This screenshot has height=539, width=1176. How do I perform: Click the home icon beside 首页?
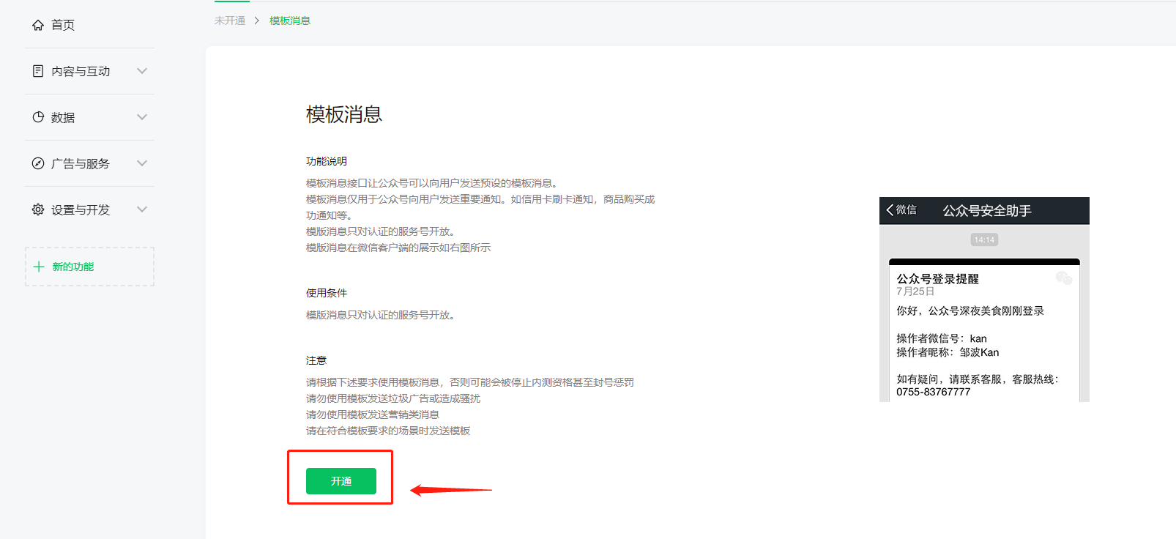pyautogui.click(x=38, y=25)
